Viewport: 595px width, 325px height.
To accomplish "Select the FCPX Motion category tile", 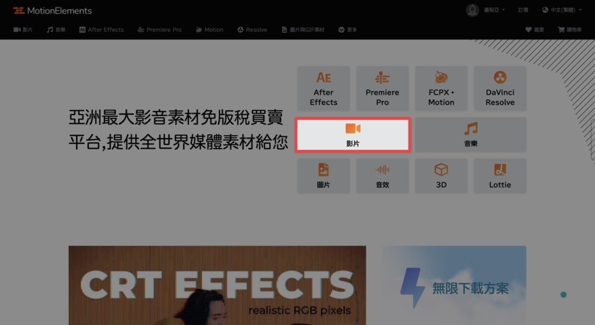I will pyautogui.click(x=441, y=88).
